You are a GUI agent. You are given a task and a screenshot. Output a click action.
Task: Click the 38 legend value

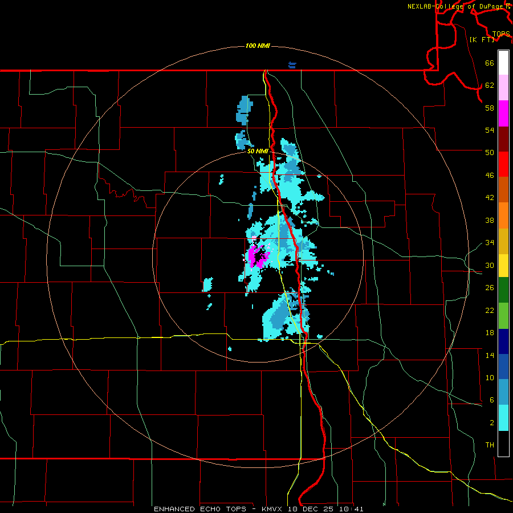490,220
